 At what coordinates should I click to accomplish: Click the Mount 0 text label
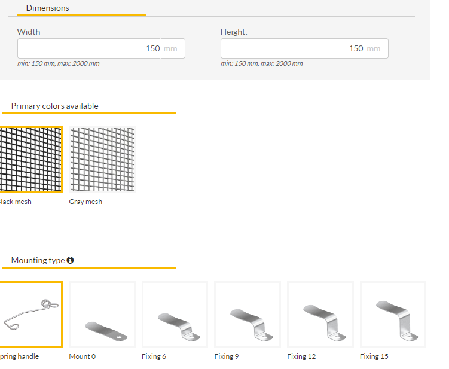tap(82, 356)
